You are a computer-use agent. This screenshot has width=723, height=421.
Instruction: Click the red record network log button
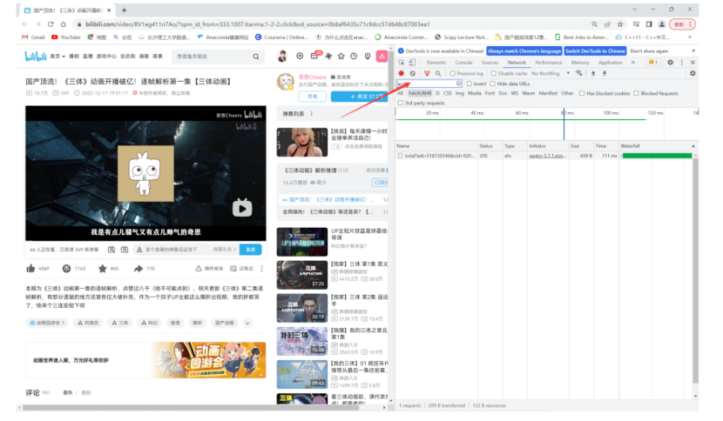402,73
